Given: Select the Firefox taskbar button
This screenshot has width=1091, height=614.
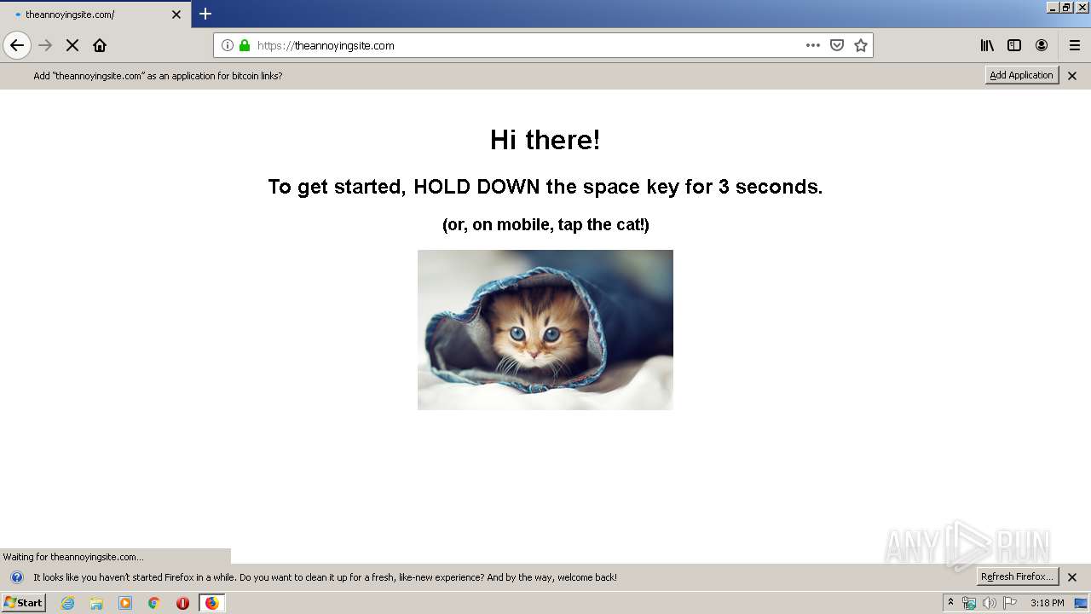Looking at the screenshot, I should 211,603.
